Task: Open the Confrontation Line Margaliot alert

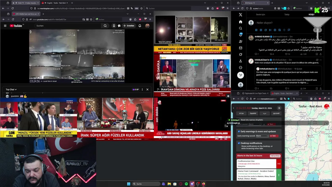Action: [x=259, y=164]
